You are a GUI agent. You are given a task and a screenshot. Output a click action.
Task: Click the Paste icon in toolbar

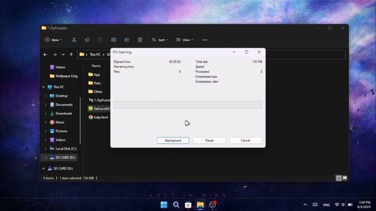100,40
